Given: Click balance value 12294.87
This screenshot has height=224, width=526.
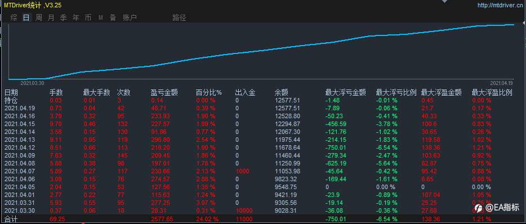Looking at the screenshot, I should [287, 124].
